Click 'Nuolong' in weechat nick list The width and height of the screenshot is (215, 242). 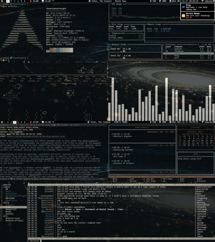coord(201,202)
